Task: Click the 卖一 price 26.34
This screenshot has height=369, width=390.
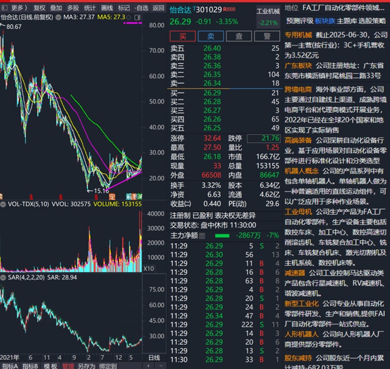Action: (x=212, y=83)
